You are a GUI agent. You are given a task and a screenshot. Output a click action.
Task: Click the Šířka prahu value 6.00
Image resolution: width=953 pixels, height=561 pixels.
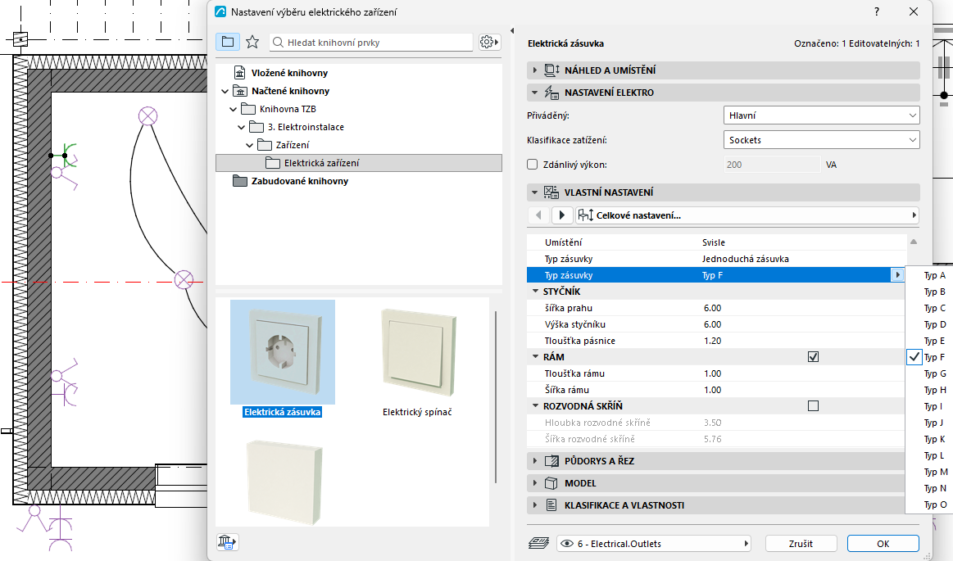(x=712, y=308)
